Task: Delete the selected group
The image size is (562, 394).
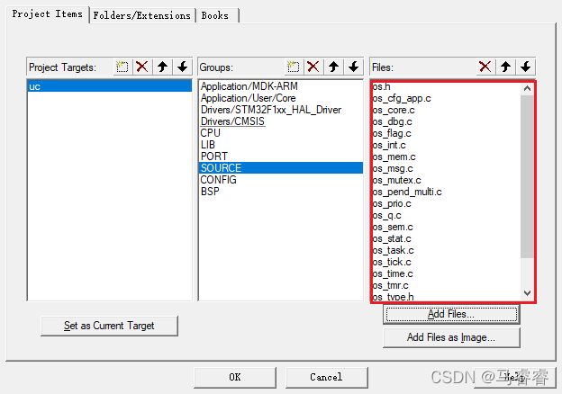Action: coord(313,67)
